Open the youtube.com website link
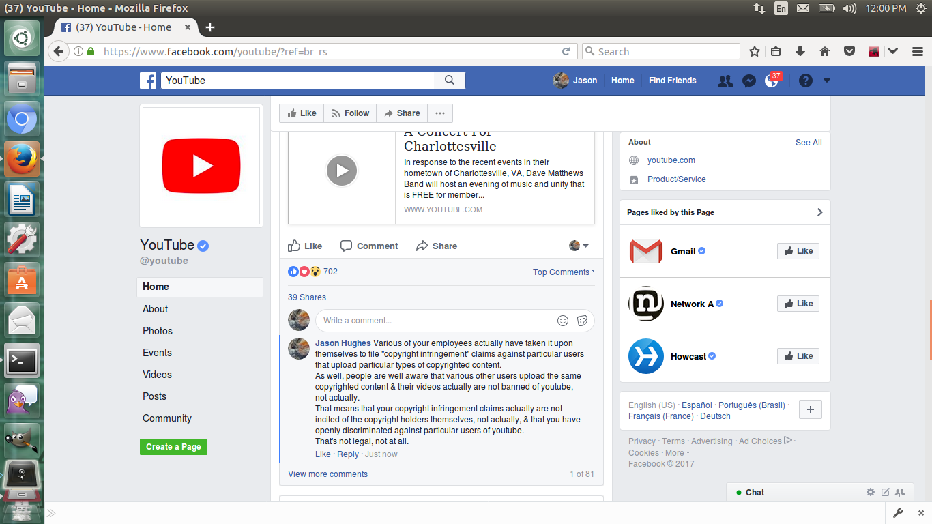 (x=671, y=160)
